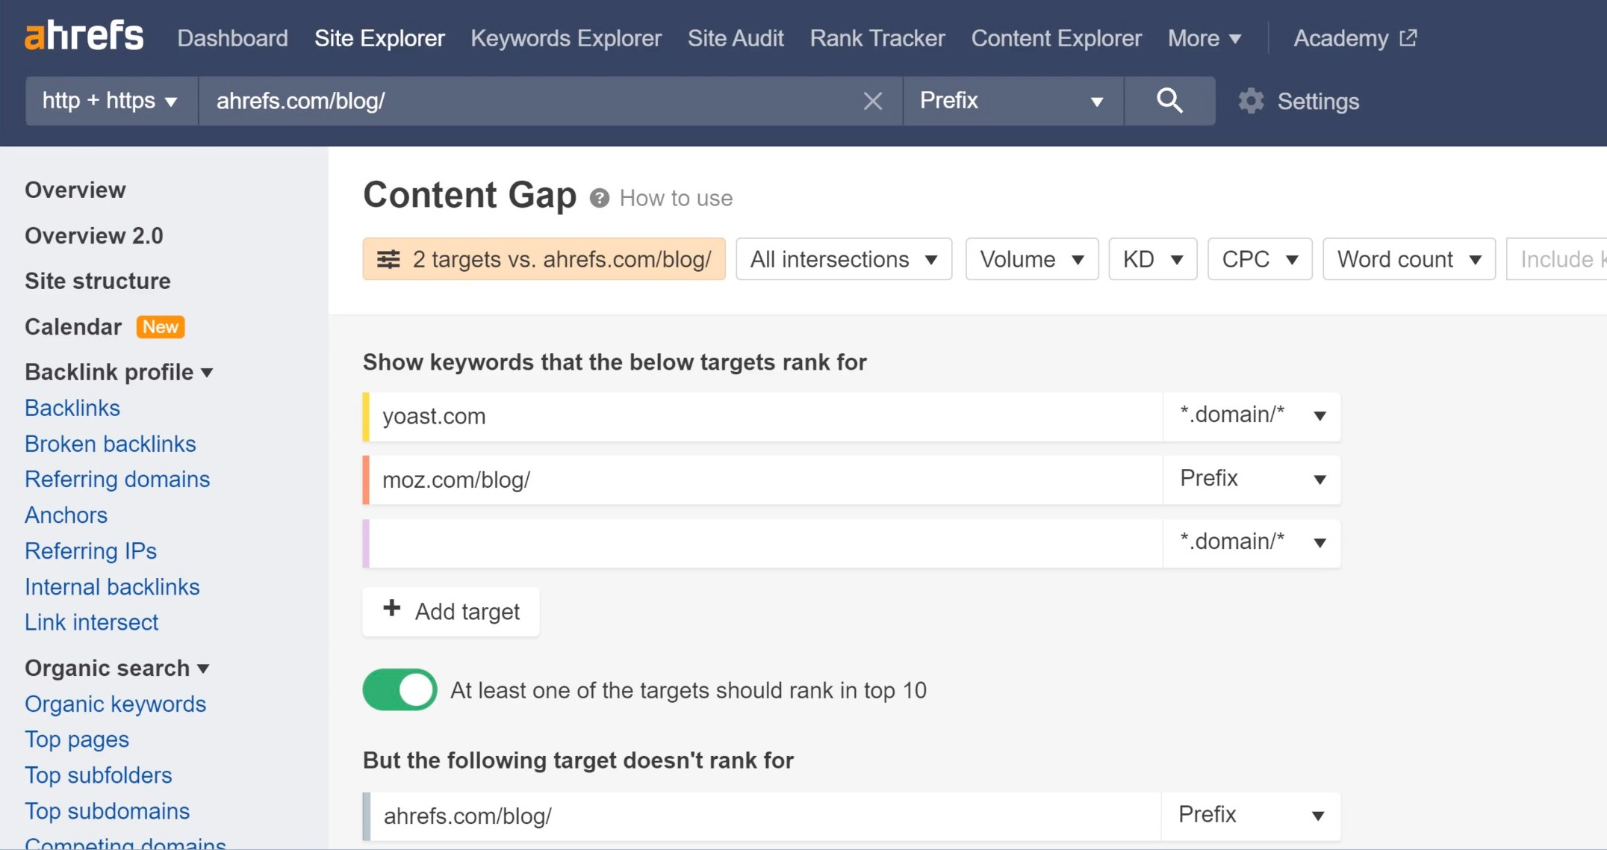This screenshot has width=1607, height=850.
Task: Open Referring domains report
Action: tap(117, 479)
